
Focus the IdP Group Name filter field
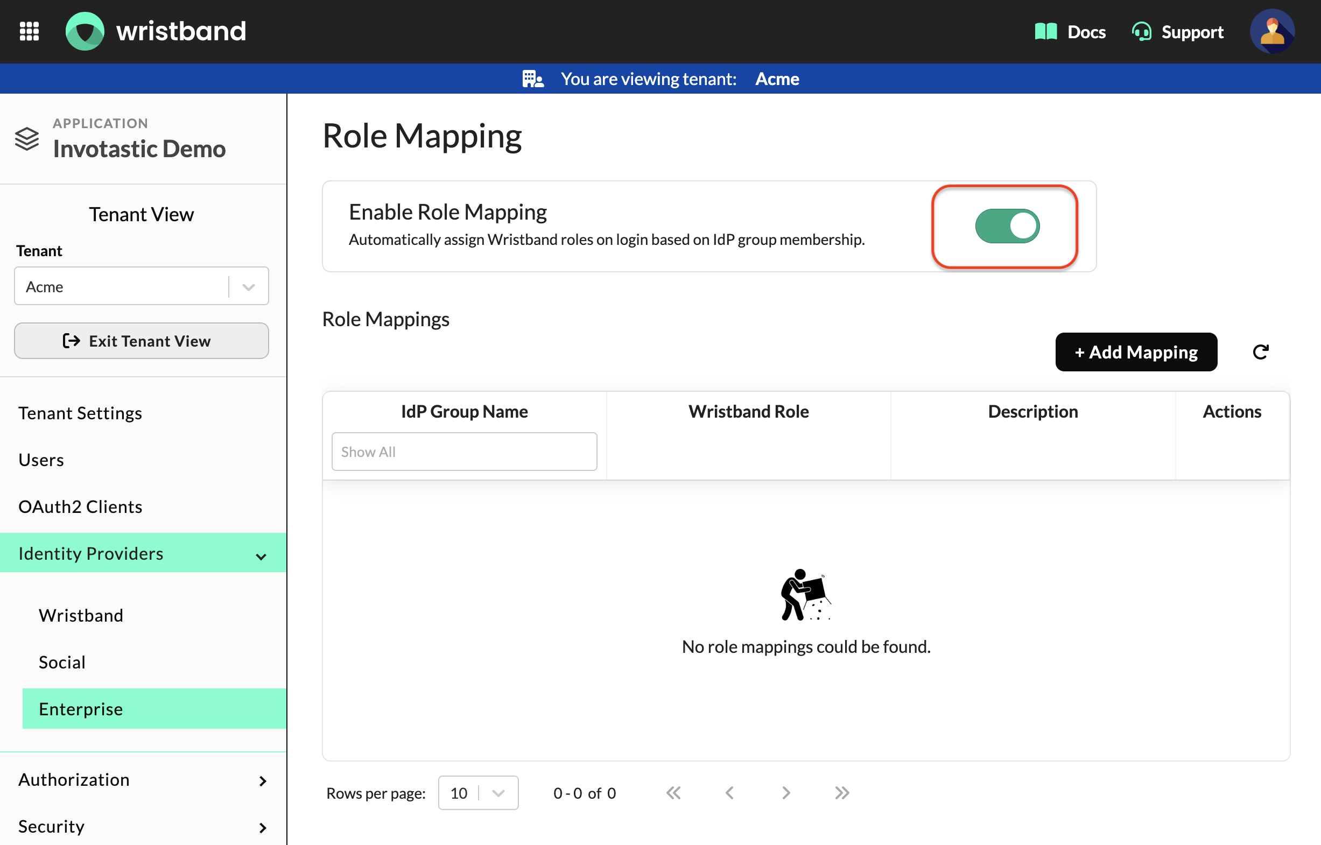tap(465, 452)
